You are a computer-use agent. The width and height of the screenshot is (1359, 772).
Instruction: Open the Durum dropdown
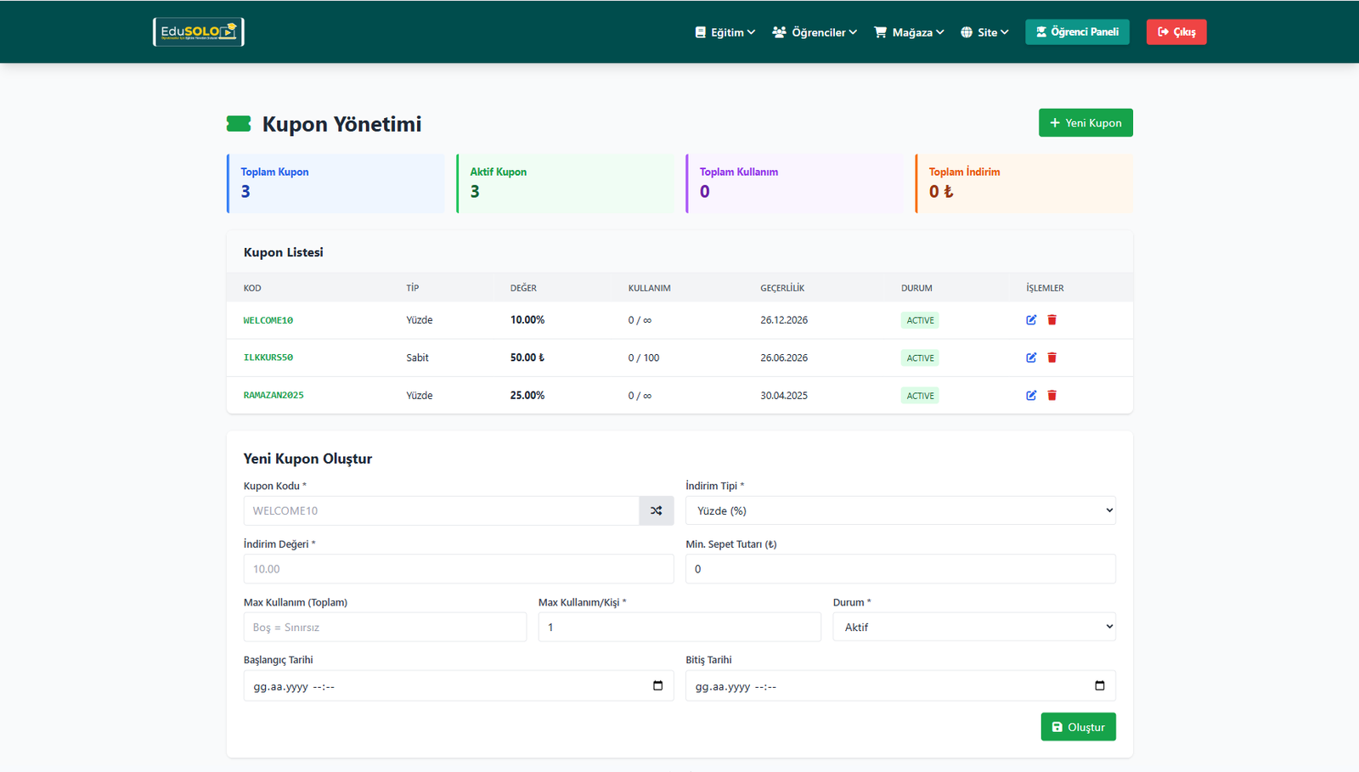pyautogui.click(x=973, y=628)
